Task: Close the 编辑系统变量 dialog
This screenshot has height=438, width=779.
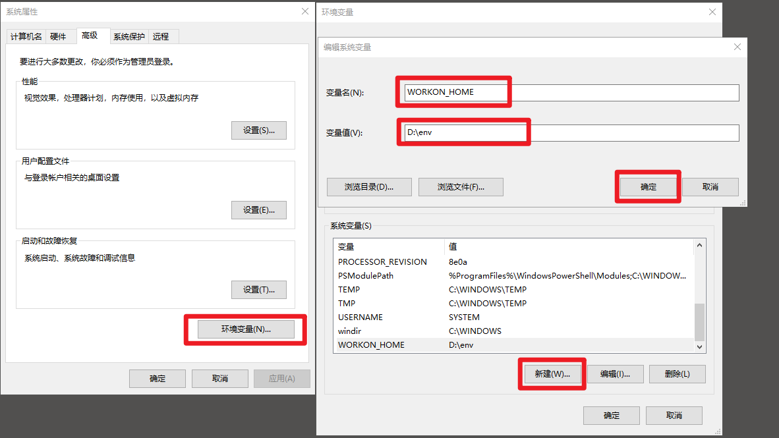Action: 737,47
